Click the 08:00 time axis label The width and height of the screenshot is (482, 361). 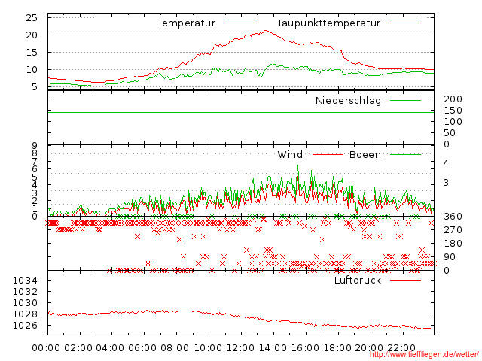(x=175, y=348)
